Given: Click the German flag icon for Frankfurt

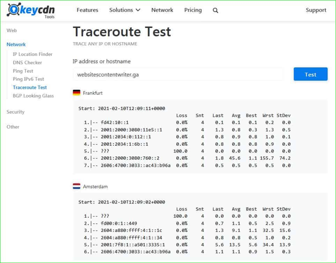Looking at the screenshot, I should (77, 93).
